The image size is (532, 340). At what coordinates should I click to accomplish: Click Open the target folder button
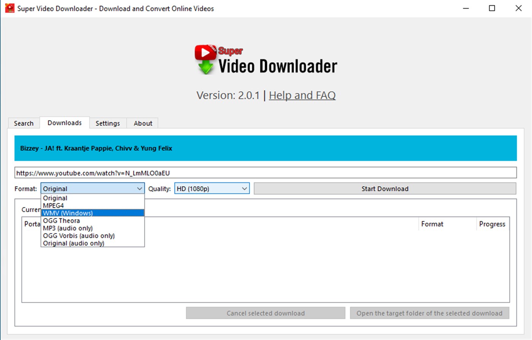tap(429, 313)
